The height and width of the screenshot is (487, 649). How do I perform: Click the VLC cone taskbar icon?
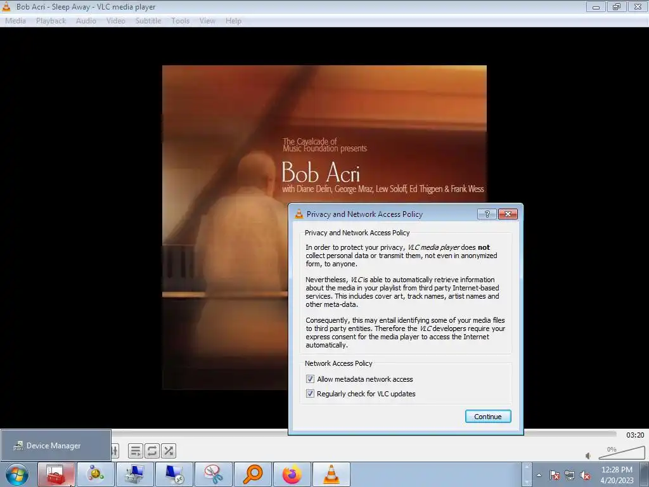click(331, 474)
